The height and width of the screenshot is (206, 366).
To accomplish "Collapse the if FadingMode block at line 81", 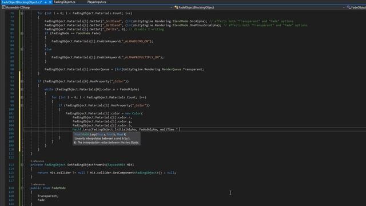I will tap(22, 33).
